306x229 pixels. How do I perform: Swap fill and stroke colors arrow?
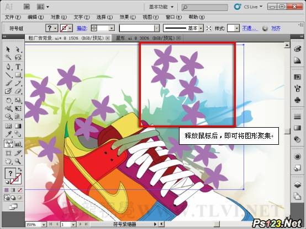(x=19, y=169)
